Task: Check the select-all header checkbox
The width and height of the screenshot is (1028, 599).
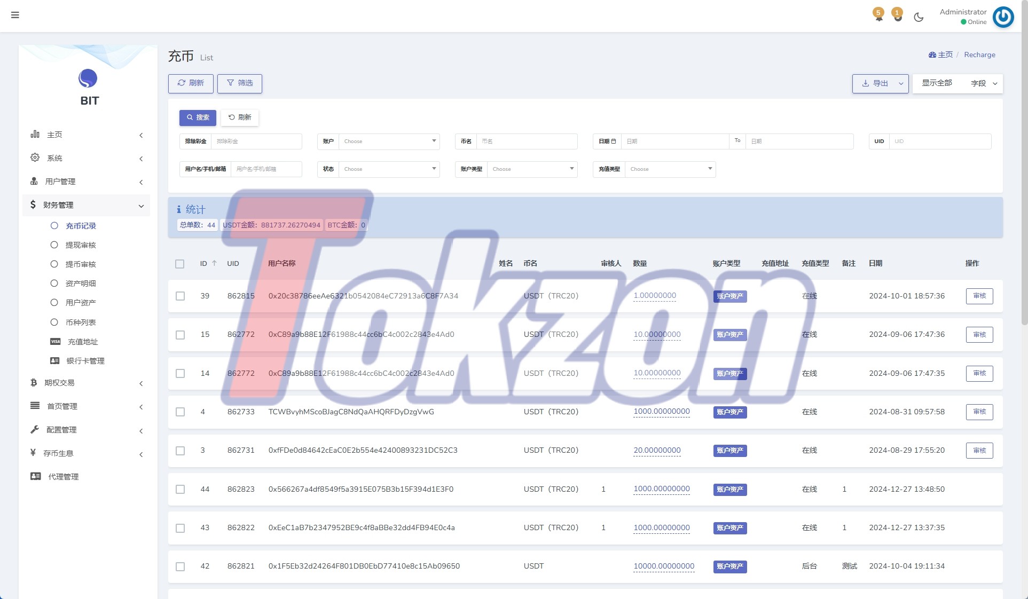Action: 180,264
